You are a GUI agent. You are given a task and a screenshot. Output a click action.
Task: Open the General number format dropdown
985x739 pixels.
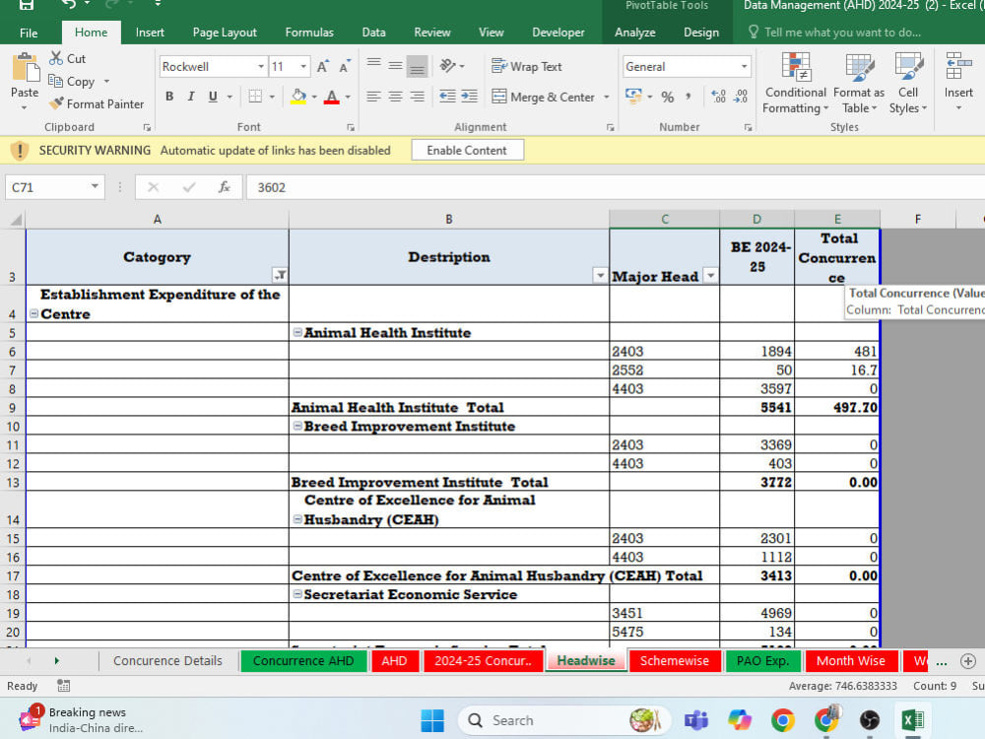pyautogui.click(x=744, y=67)
